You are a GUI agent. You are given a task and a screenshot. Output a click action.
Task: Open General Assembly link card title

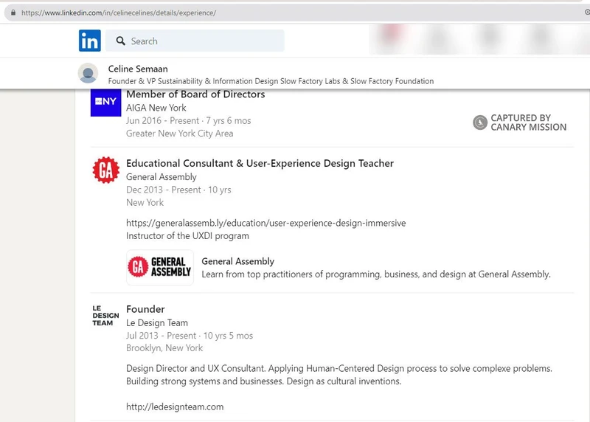pos(237,261)
